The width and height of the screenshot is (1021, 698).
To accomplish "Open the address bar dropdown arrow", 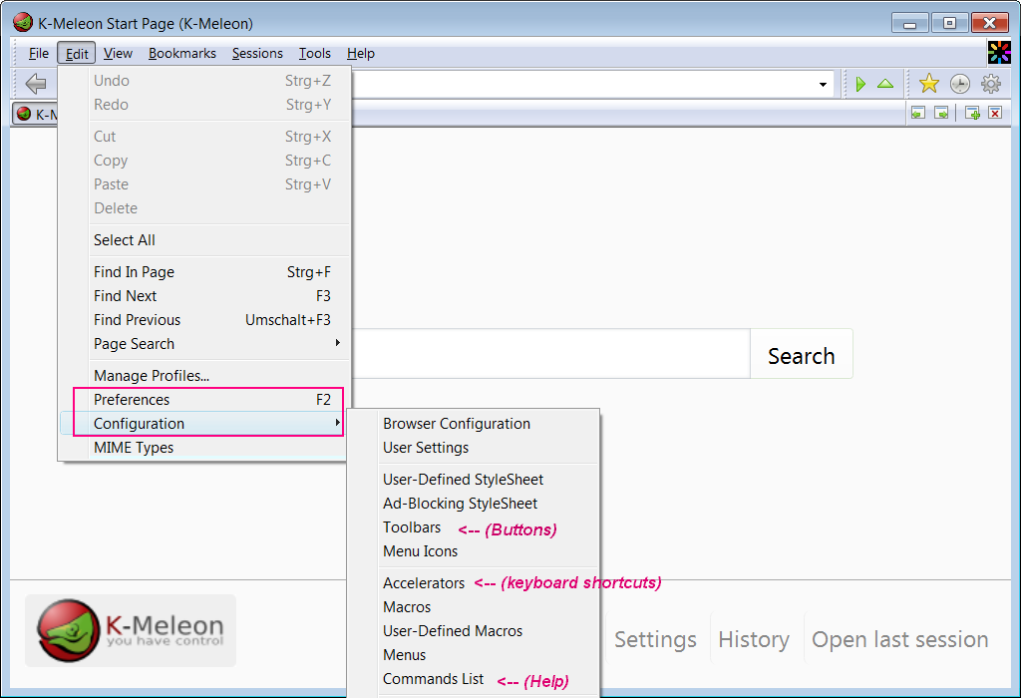I will point(822,84).
